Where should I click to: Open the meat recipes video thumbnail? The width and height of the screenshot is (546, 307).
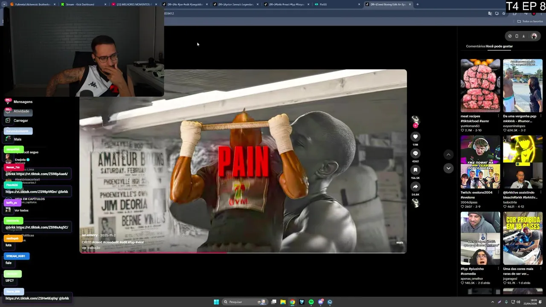tap(480, 86)
